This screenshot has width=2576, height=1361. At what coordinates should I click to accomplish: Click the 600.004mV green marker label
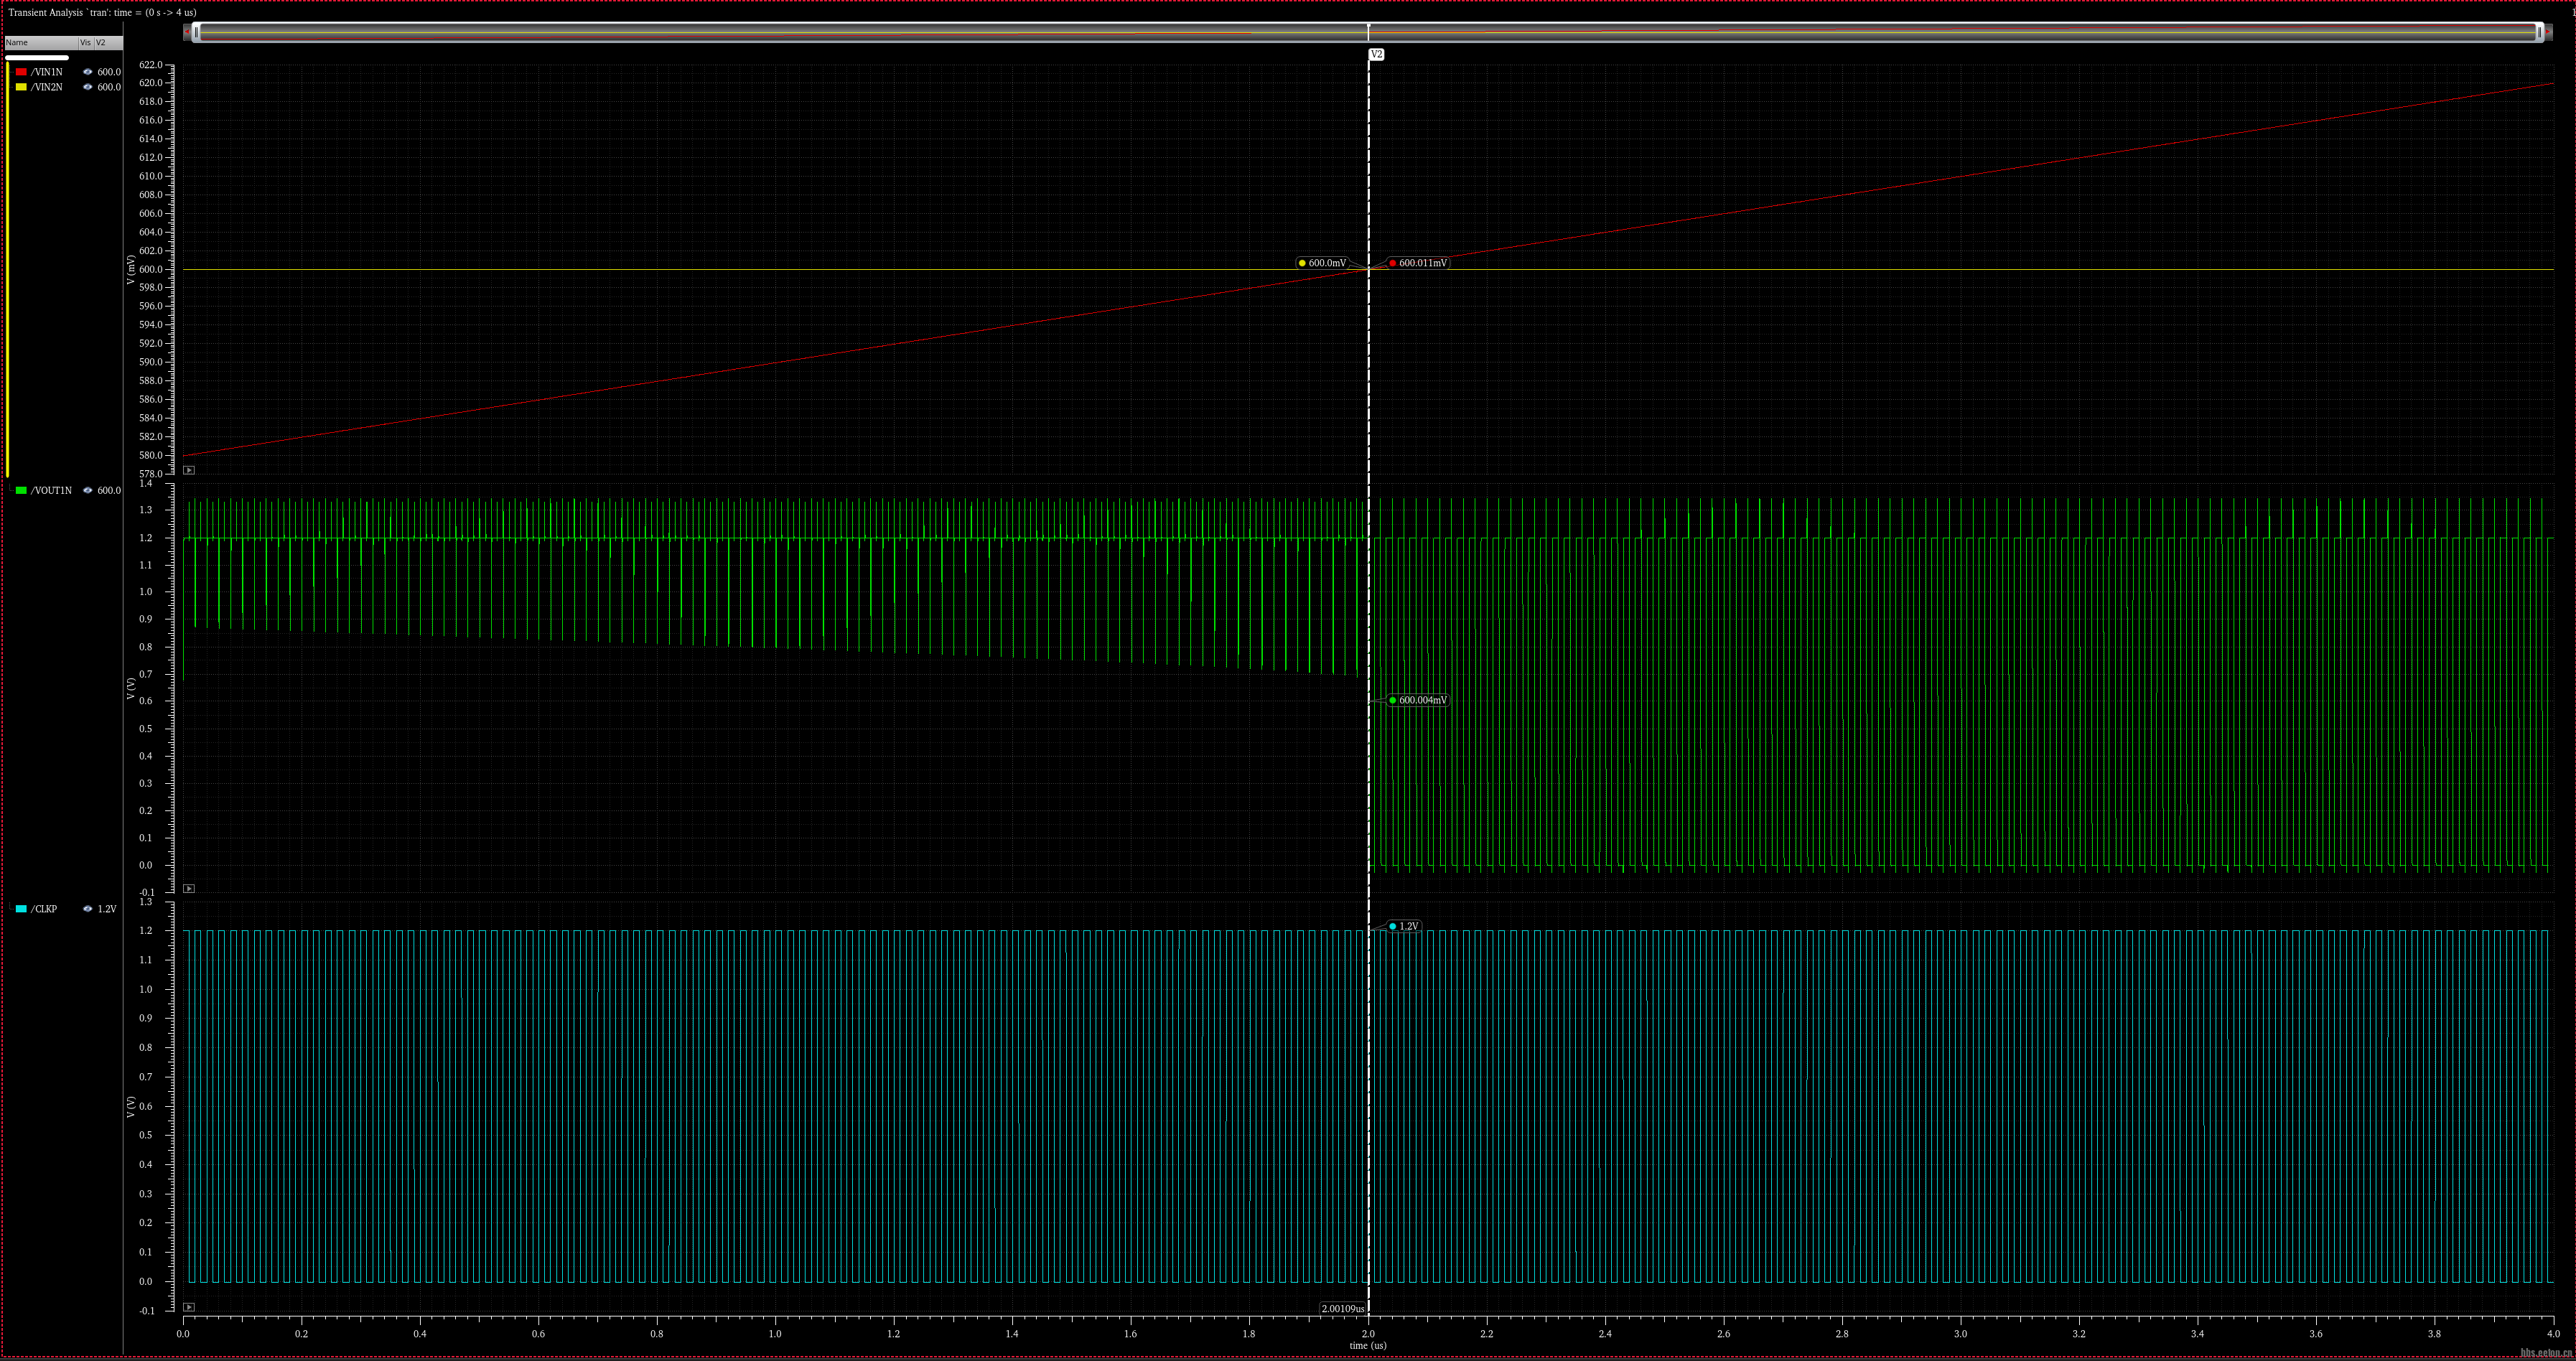point(1418,700)
